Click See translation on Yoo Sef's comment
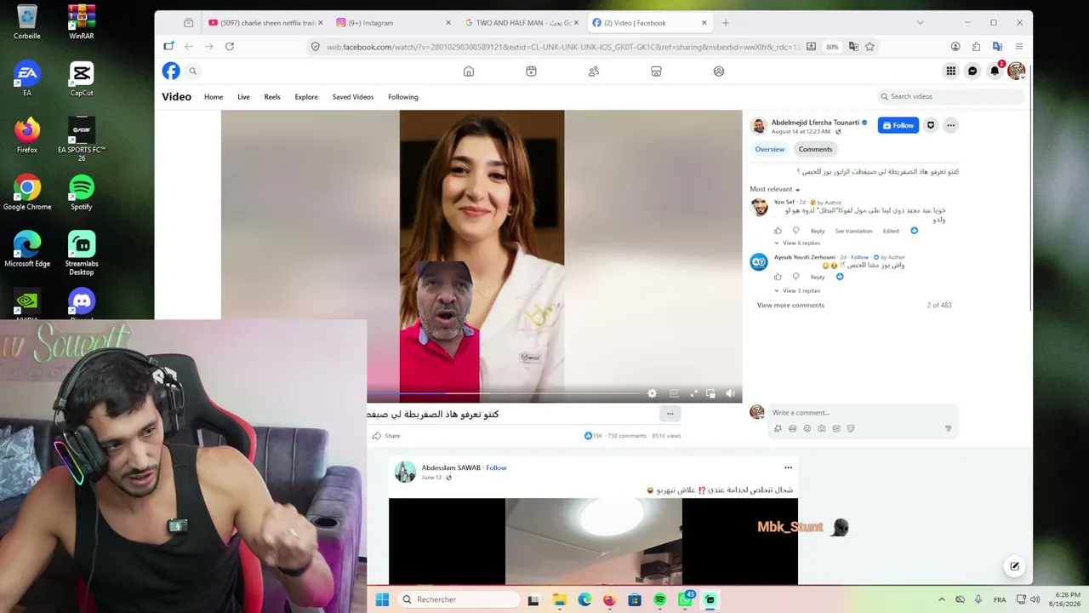This screenshot has width=1089, height=613. [853, 231]
